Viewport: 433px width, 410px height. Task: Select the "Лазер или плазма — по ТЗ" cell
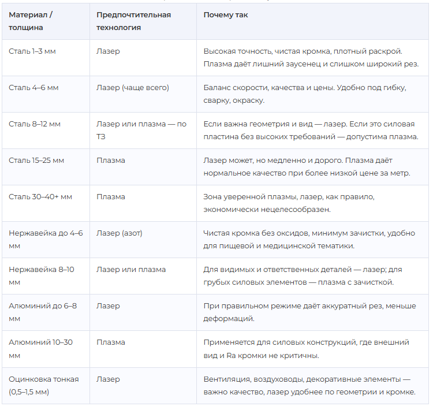(x=141, y=131)
